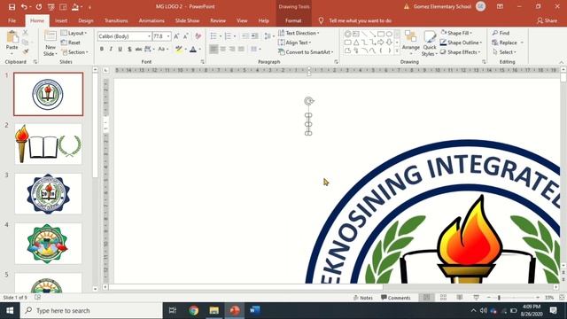The width and height of the screenshot is (567, 319).
Task: Center the text alignment
Action: pyautogui.click(x=223, y=49)
